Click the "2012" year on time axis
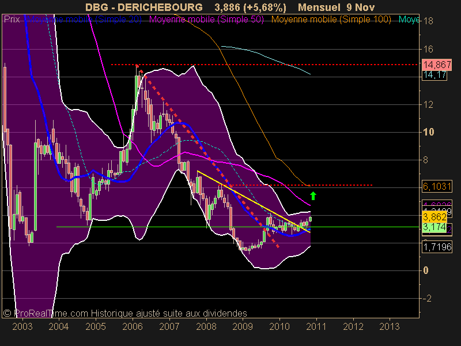 click(353, 326)
